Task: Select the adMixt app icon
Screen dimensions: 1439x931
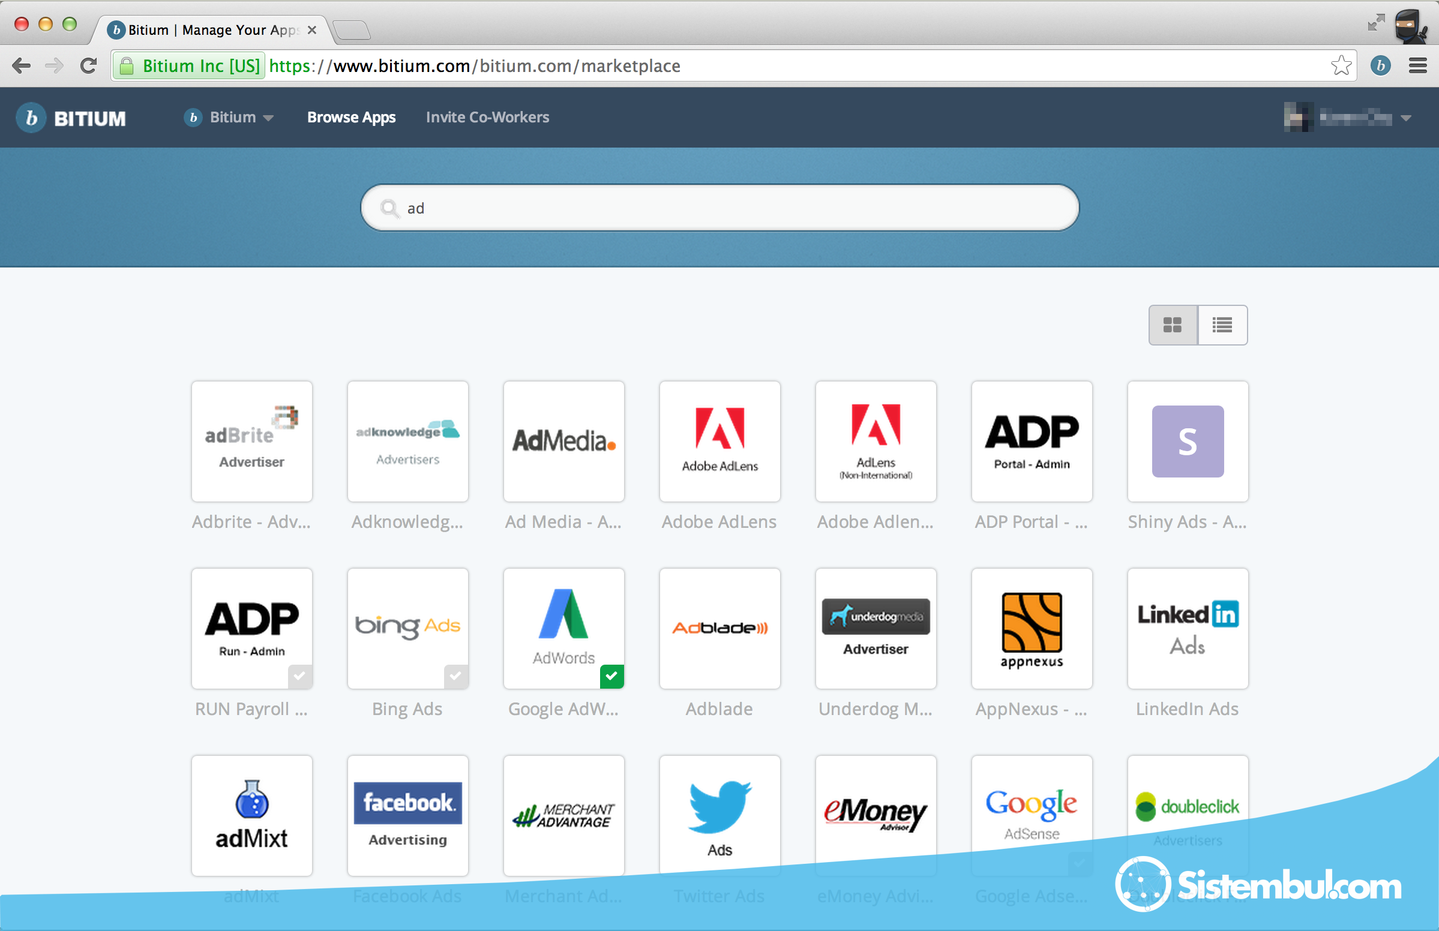Action: pyautogui.click(x=251, y=816)
